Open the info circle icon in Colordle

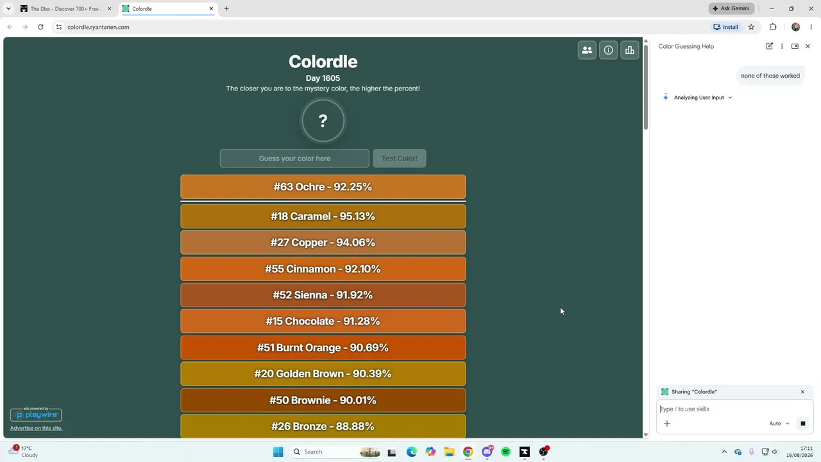click(609, 50)
